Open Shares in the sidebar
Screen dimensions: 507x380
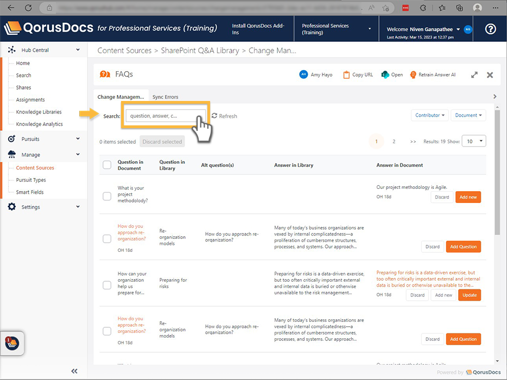[23, 87]
